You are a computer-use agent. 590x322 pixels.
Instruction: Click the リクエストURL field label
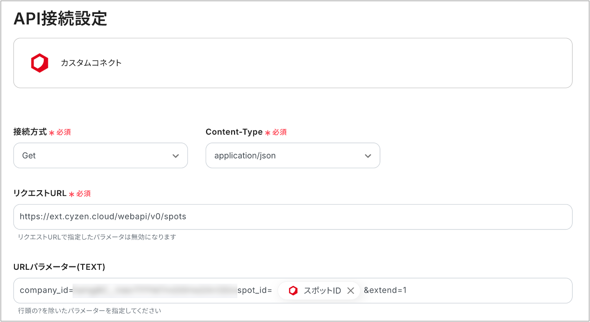click(40, 193)
